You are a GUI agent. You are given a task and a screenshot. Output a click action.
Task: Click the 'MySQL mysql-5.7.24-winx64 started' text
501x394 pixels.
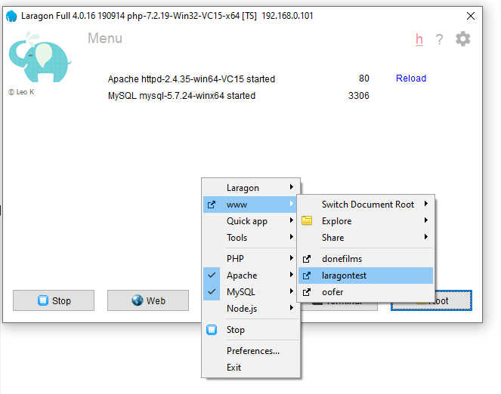tap(181, 96)
